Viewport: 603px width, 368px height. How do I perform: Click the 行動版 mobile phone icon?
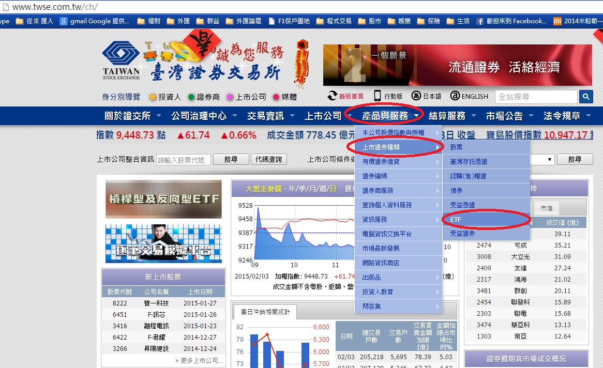[x=377, y=96]
